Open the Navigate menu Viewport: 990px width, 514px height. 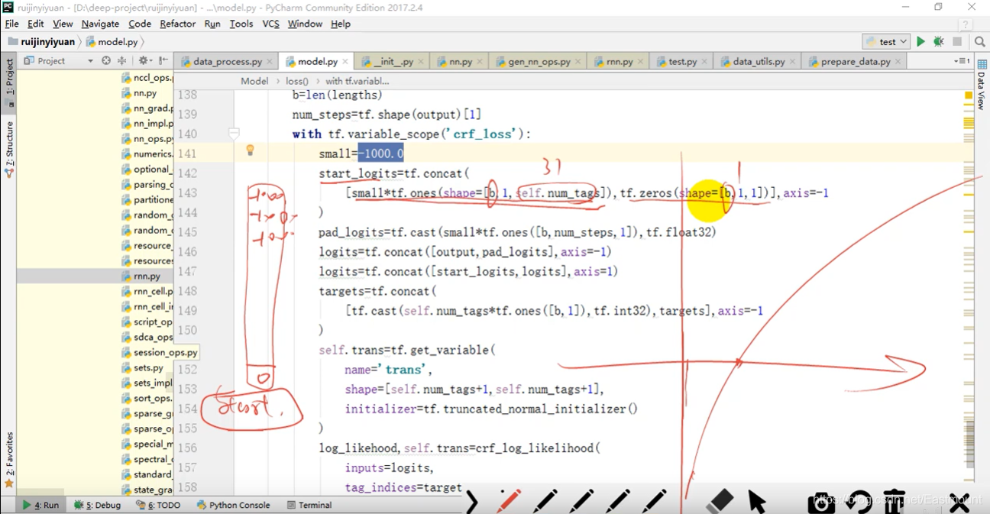pyautogui.click(x=100, y=24)
